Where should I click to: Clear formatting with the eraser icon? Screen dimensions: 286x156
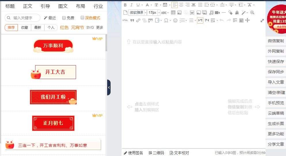coord(230,13)
